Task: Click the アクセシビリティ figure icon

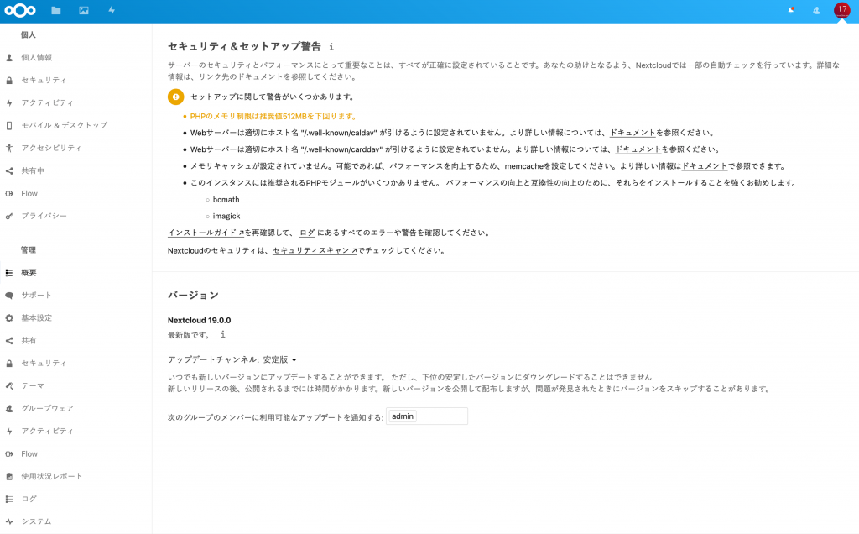Action: tap(9, 148)
